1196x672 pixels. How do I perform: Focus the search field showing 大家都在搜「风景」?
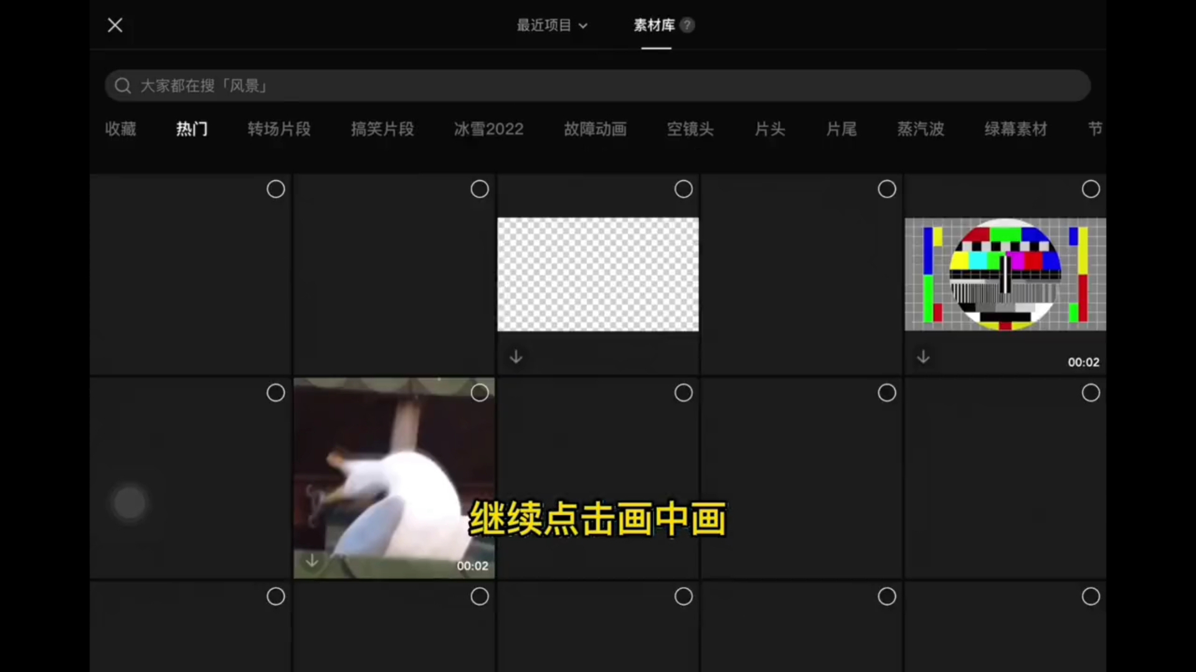[x=597, y=85]
